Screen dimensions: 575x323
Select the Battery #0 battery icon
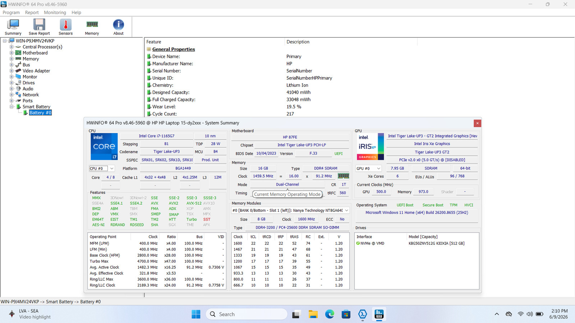pyautogui.click(x=26, y=113)
